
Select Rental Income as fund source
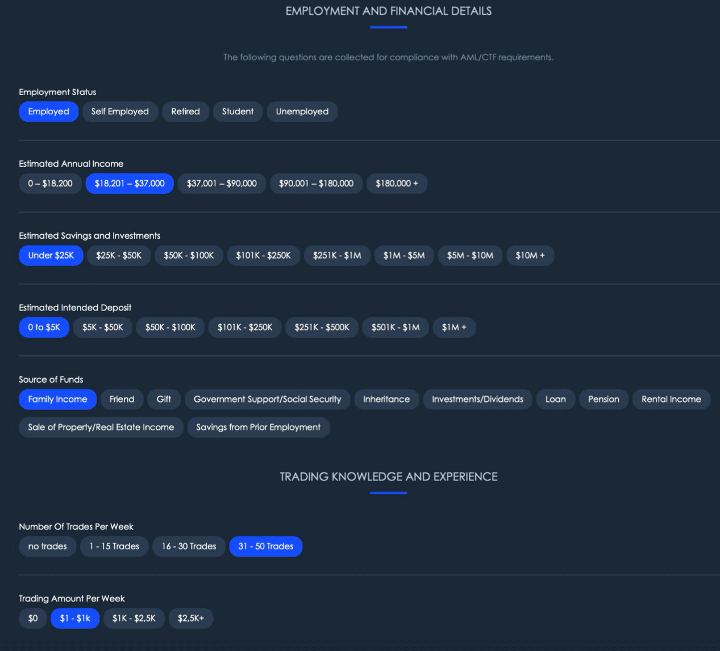pos(671,399)
